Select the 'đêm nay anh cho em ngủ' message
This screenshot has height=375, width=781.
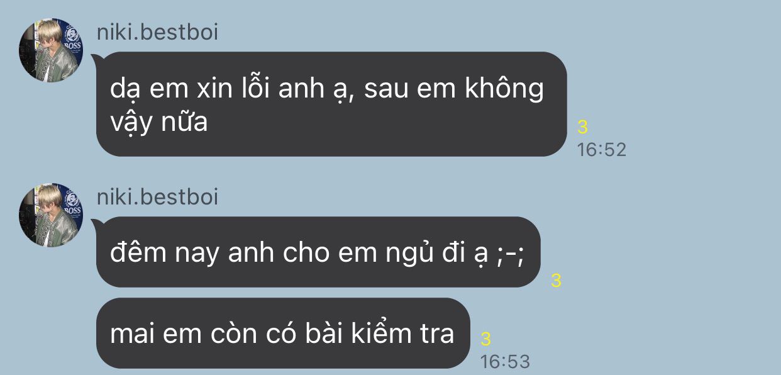tap(318, 252)
